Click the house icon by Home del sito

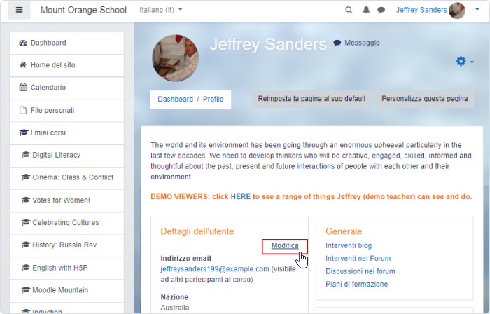(x=23, y=65)
